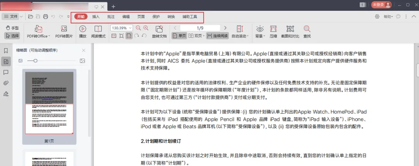Open the signature pen sidebar panel
This screenshot has height=166, width=419.
[6, 94]
